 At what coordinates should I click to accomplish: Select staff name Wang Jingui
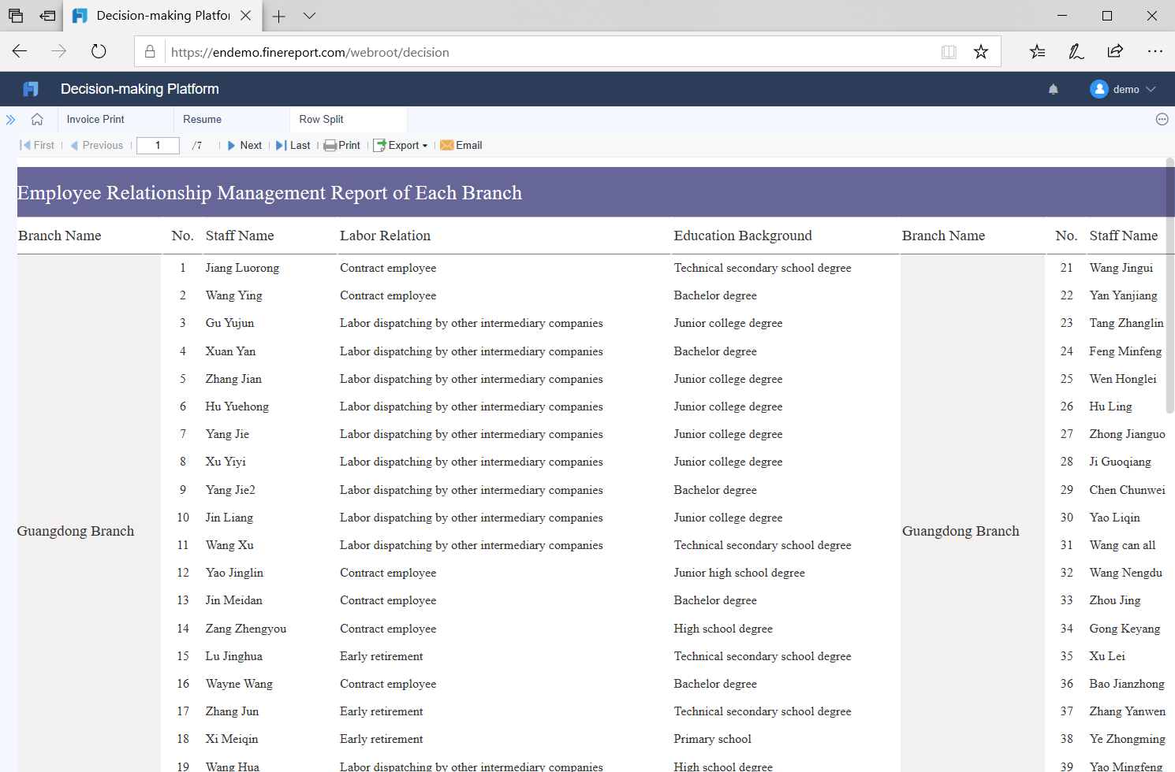coord(1121,268)
